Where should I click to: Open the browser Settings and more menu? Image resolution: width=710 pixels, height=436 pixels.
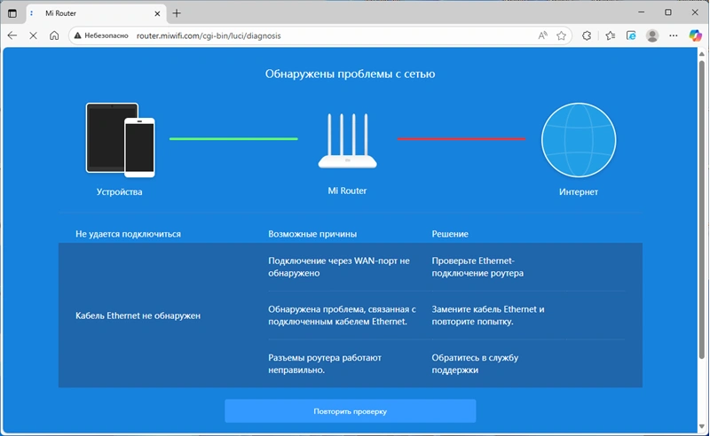(x=674, y=35)
